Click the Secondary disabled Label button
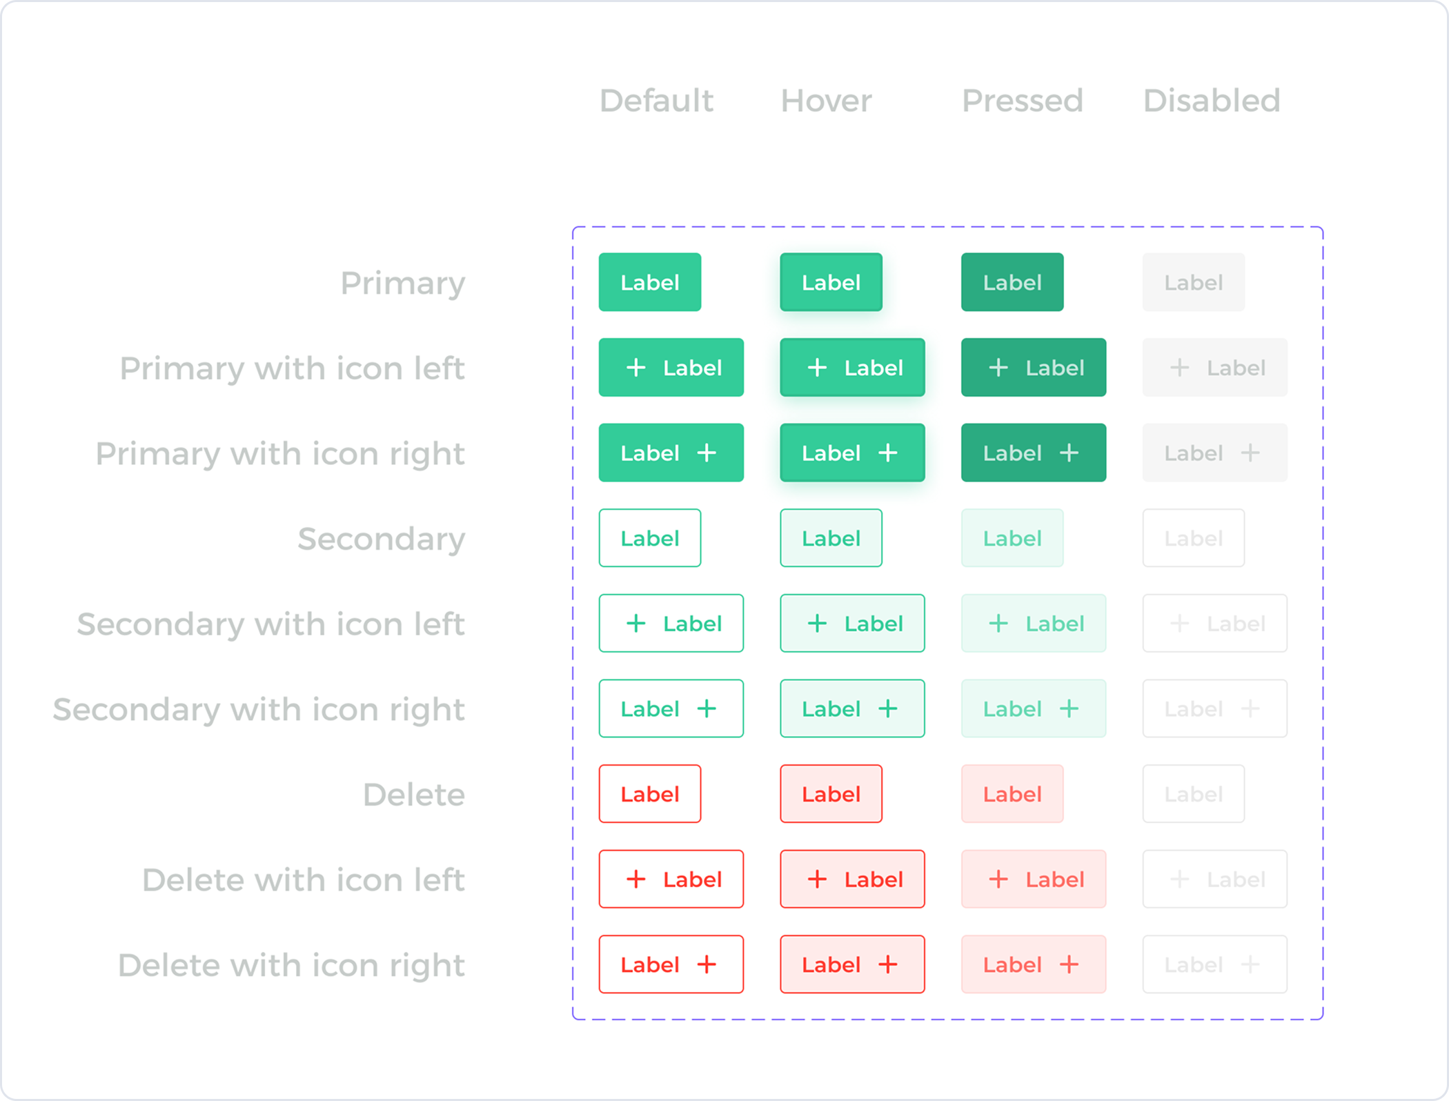Screen dimensions: 1449x1101 (x=1193, y=538)
